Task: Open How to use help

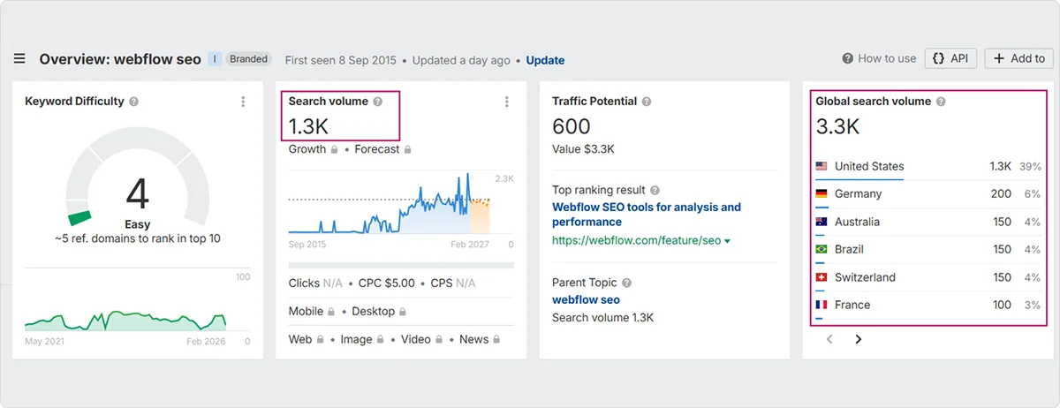Action: point(879,58)
